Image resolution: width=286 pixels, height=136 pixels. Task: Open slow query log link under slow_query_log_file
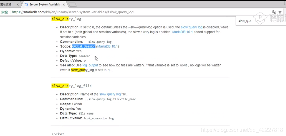click(110, 94)
